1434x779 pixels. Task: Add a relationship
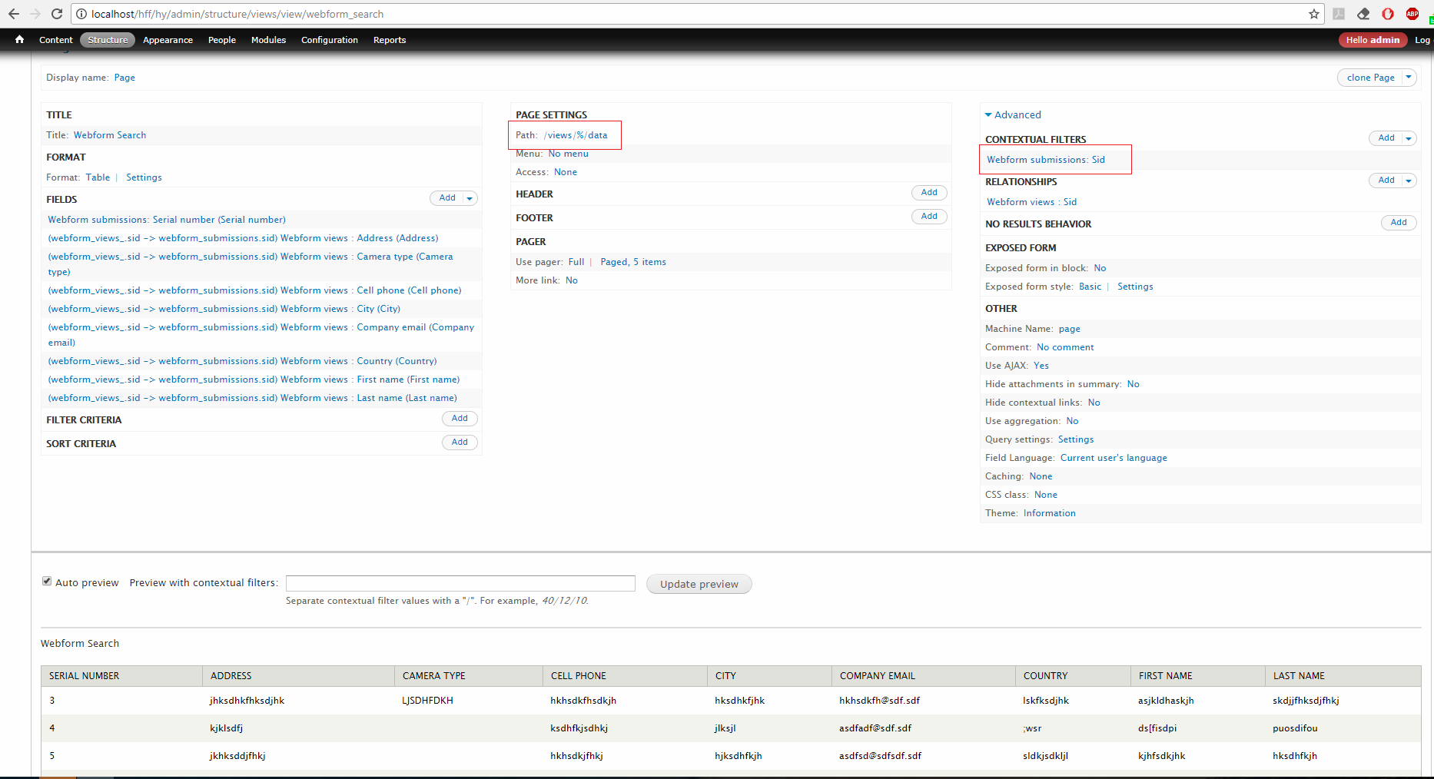pyautogui.click(x=1386, y=181)
